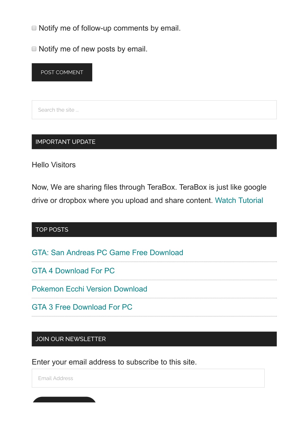This screenshot has height=425, width=300.
Task: Go to the GTA 4 Download For PC post
Action: pyautogui.click(x=73, y=271)
